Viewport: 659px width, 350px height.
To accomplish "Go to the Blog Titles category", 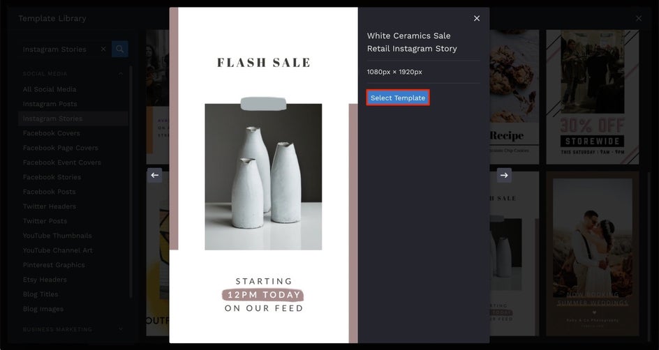I will click(40, 294).
